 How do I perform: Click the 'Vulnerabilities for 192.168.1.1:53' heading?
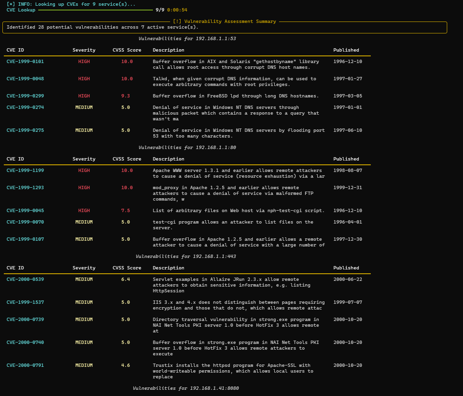click(x=187, y=38)
